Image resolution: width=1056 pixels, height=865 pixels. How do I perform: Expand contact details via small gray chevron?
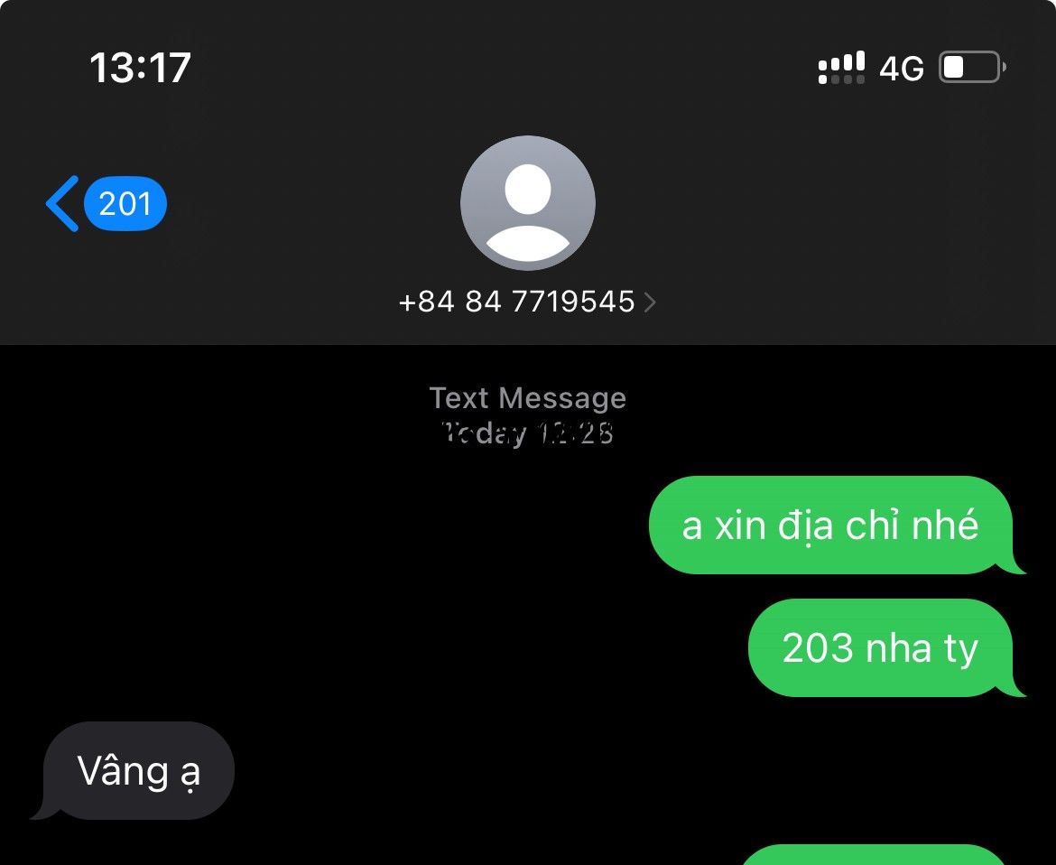point(650,302)
